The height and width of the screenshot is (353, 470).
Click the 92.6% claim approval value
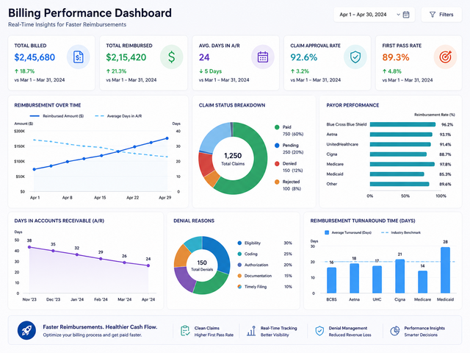(303, 57)
